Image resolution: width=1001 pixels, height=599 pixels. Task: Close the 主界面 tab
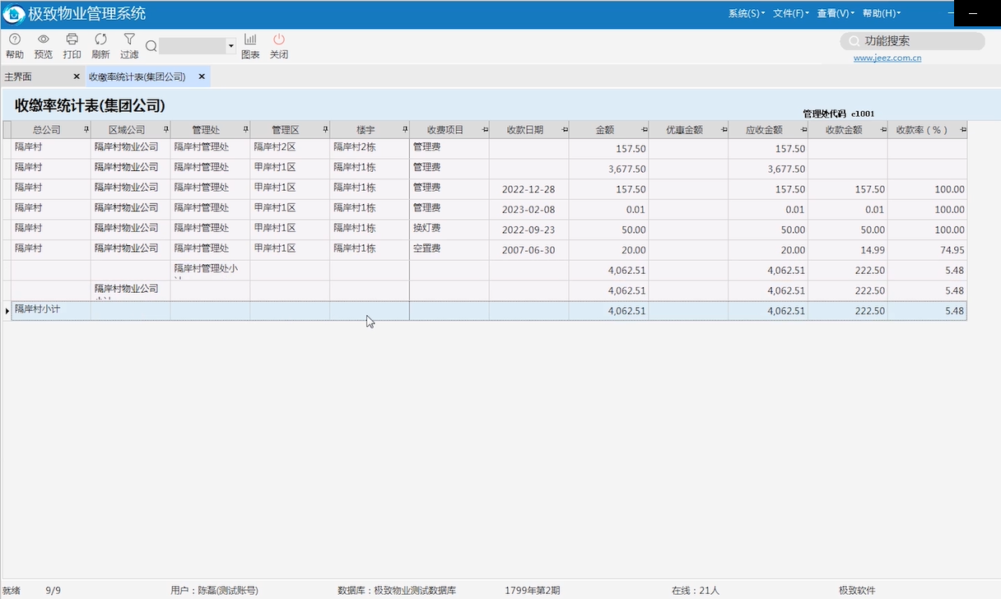pos(77,77)
